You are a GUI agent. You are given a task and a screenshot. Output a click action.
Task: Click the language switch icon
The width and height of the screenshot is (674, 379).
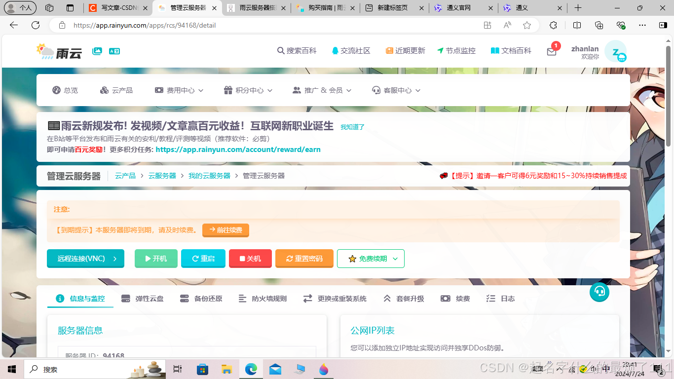(114, 51)
